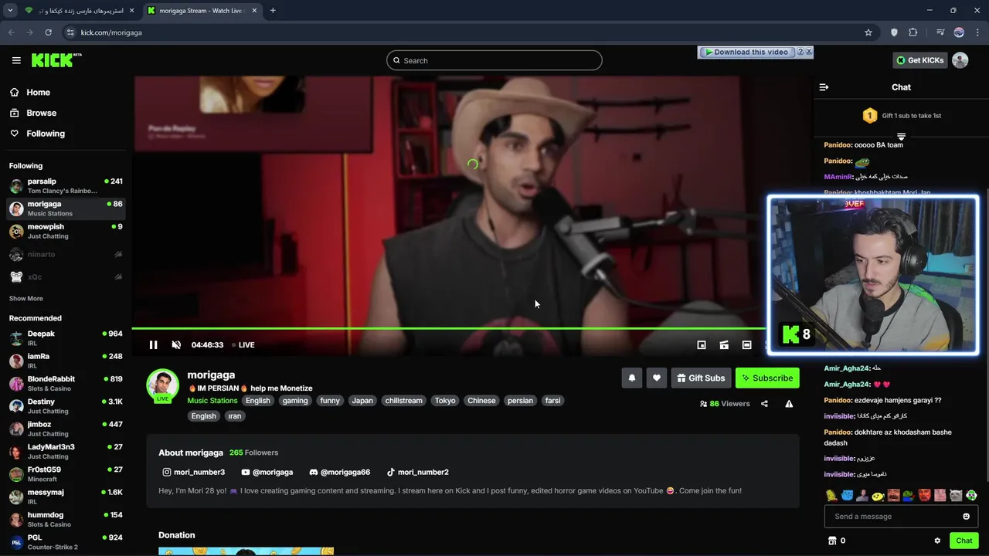989x556 pixels.
Task: Open tab search dropdown arrow
Action: [x=10, y=11]
